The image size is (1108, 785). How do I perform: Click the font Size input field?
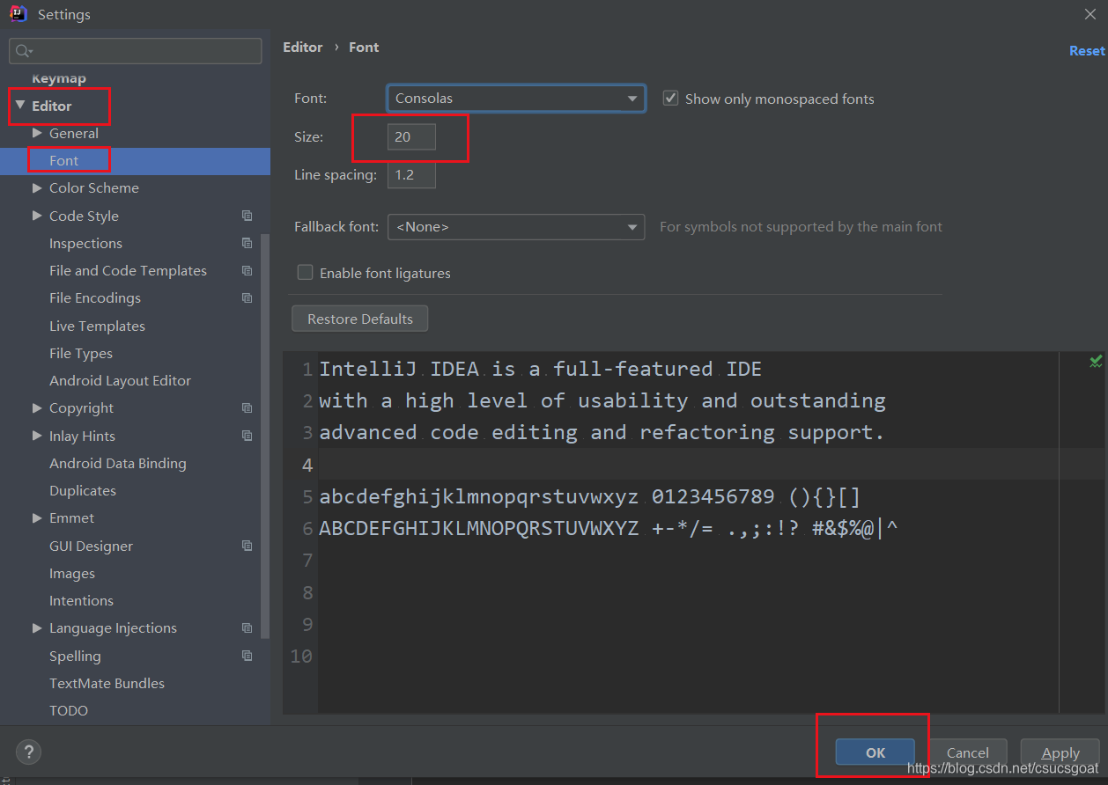point(411,137)
